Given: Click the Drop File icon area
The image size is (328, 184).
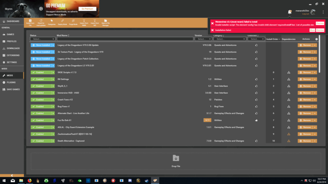Looking at the screenshot, I should coord(176,158).
